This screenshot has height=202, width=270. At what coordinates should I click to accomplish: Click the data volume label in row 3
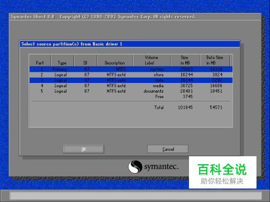[159, 80]
